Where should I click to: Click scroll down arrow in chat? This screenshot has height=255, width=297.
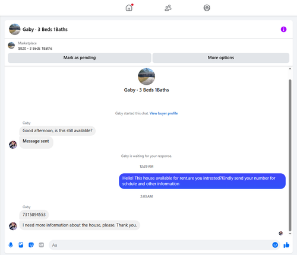pos(290,234)
